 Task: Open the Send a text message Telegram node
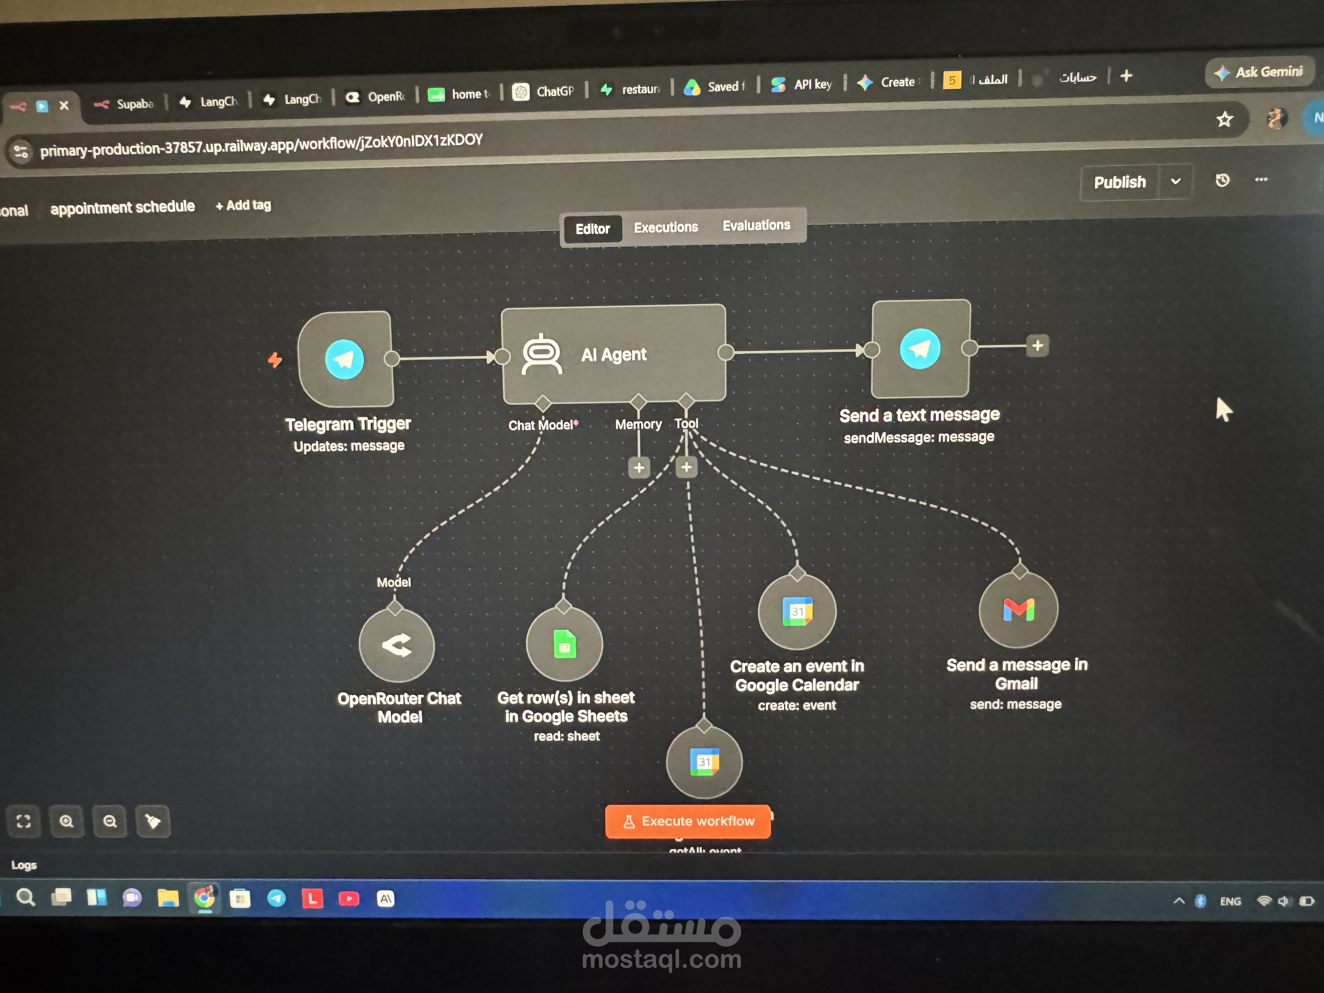click(x=920, y=348)
